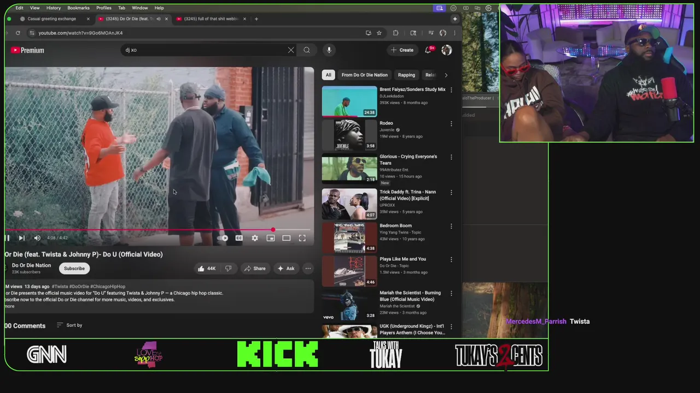Open more actions menu under video
Viewport: 700px width, 393px height.
click(x=308, y=269)
